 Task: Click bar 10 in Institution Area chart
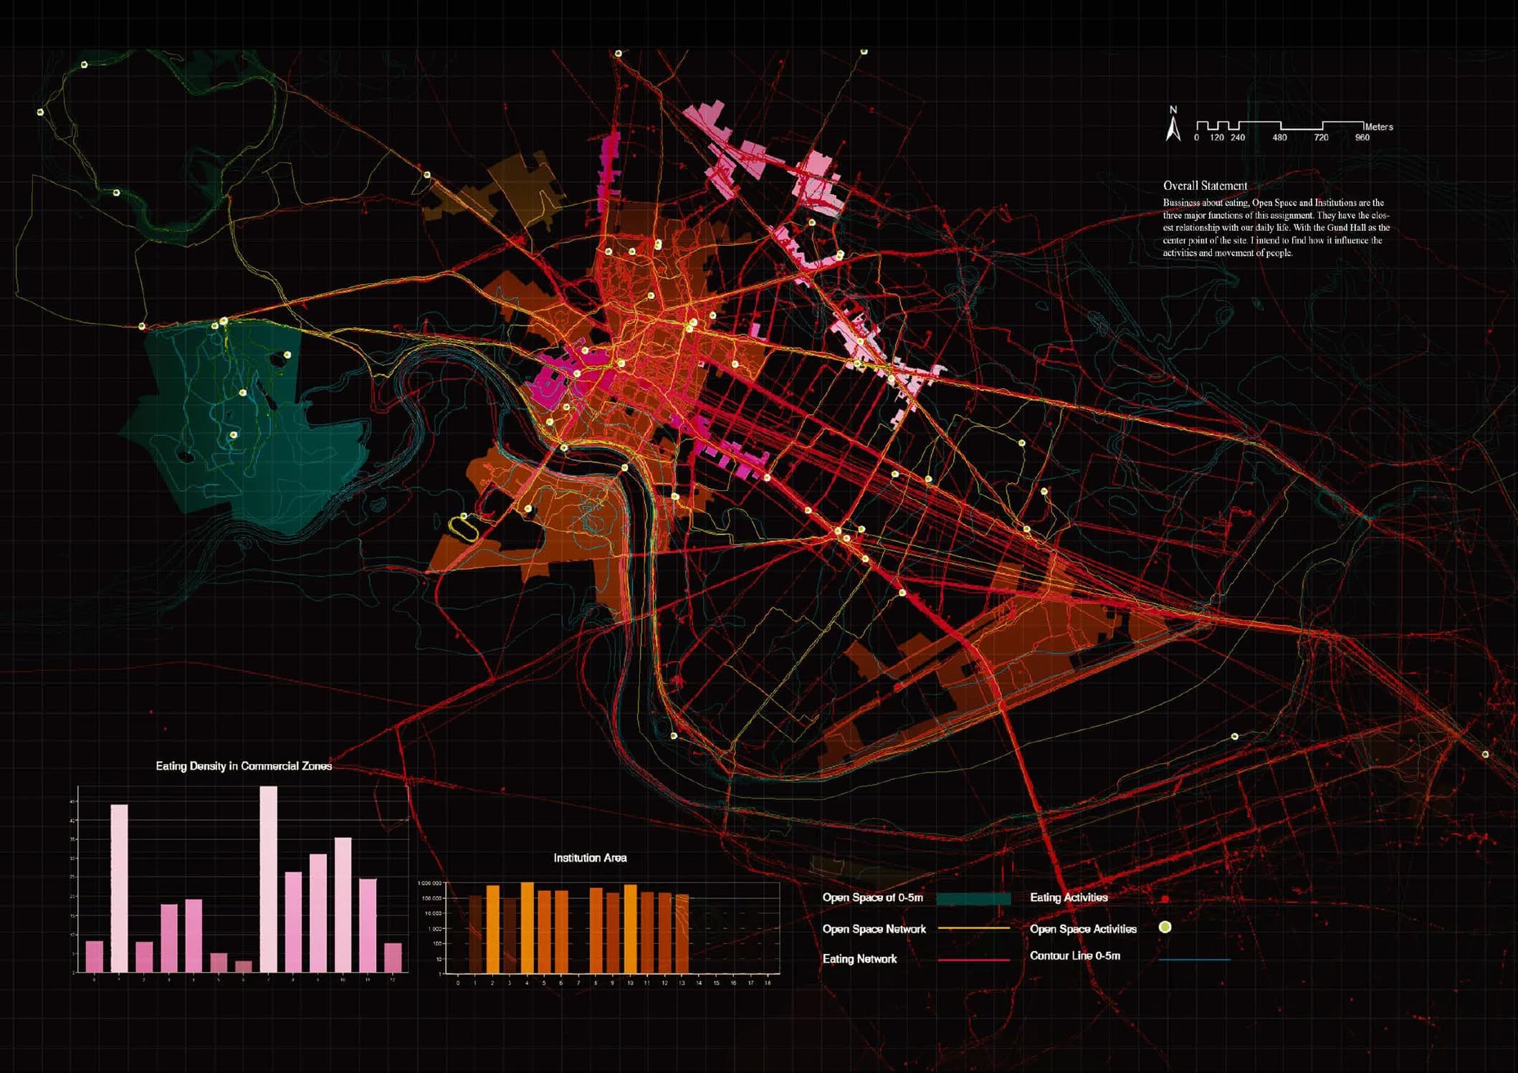[x=630, y=929]
